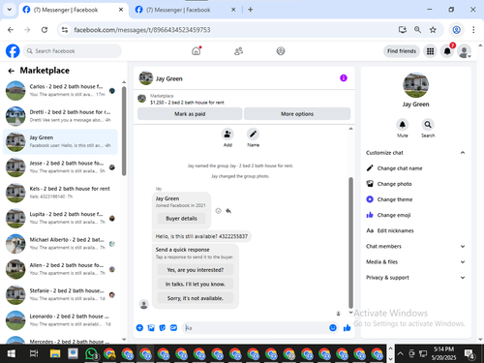Viewport: 484px width, 363px height.
Task: Go to Home feed icon
Action: point(197,51)
